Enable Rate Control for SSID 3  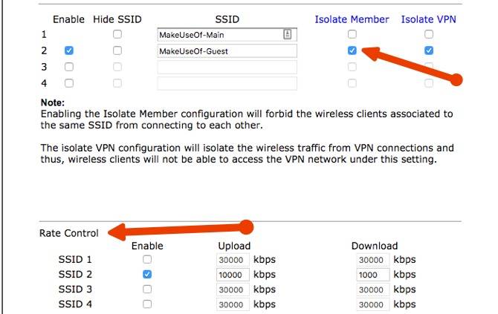[x=147, y=290]
